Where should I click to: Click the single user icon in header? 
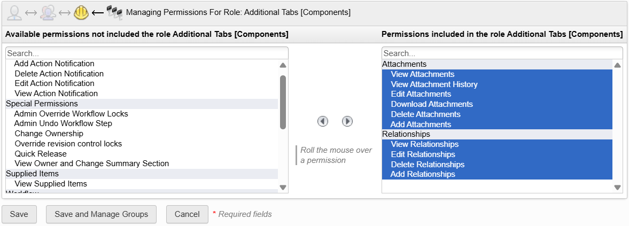pyautogui.click(x=14, y=12)
